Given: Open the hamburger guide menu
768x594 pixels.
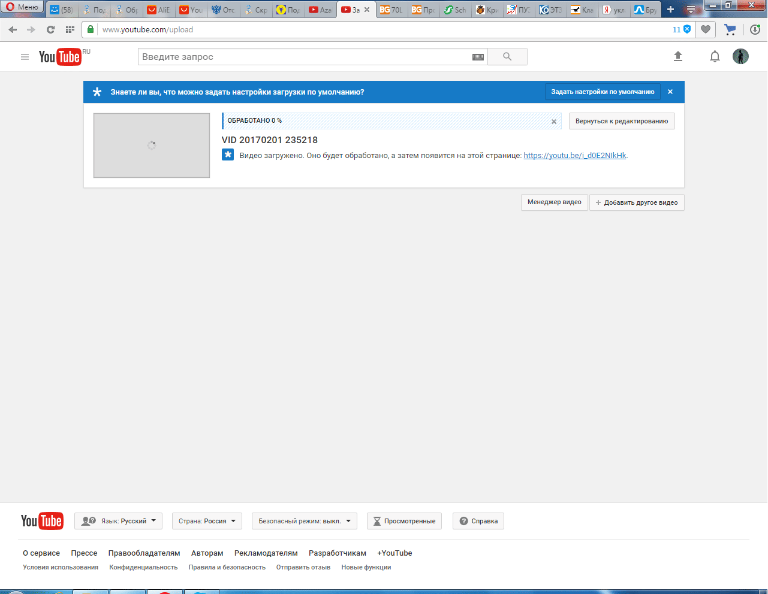Looking at the screenshot, I should coord(25,57).
